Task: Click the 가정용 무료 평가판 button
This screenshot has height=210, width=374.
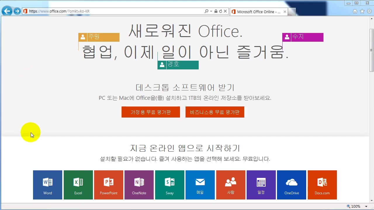Action: tap(150, 112)
